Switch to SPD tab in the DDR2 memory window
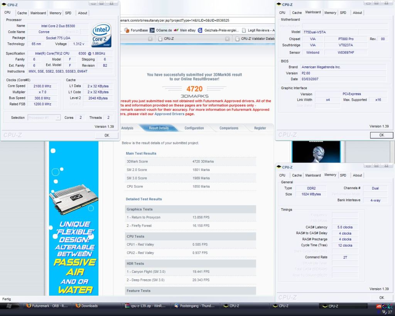The height and width of the screenshot is (316, 395). (343, 175)
